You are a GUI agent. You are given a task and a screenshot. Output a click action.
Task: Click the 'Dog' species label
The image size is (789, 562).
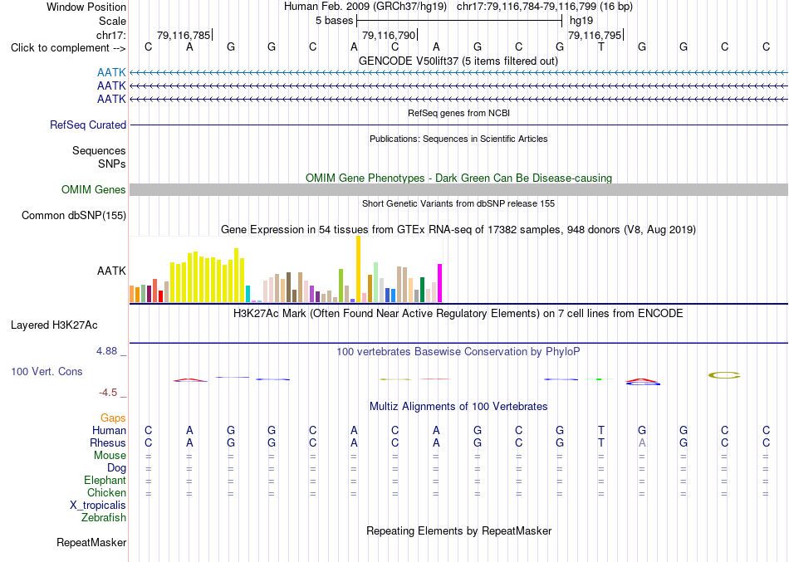click(116, 468)
